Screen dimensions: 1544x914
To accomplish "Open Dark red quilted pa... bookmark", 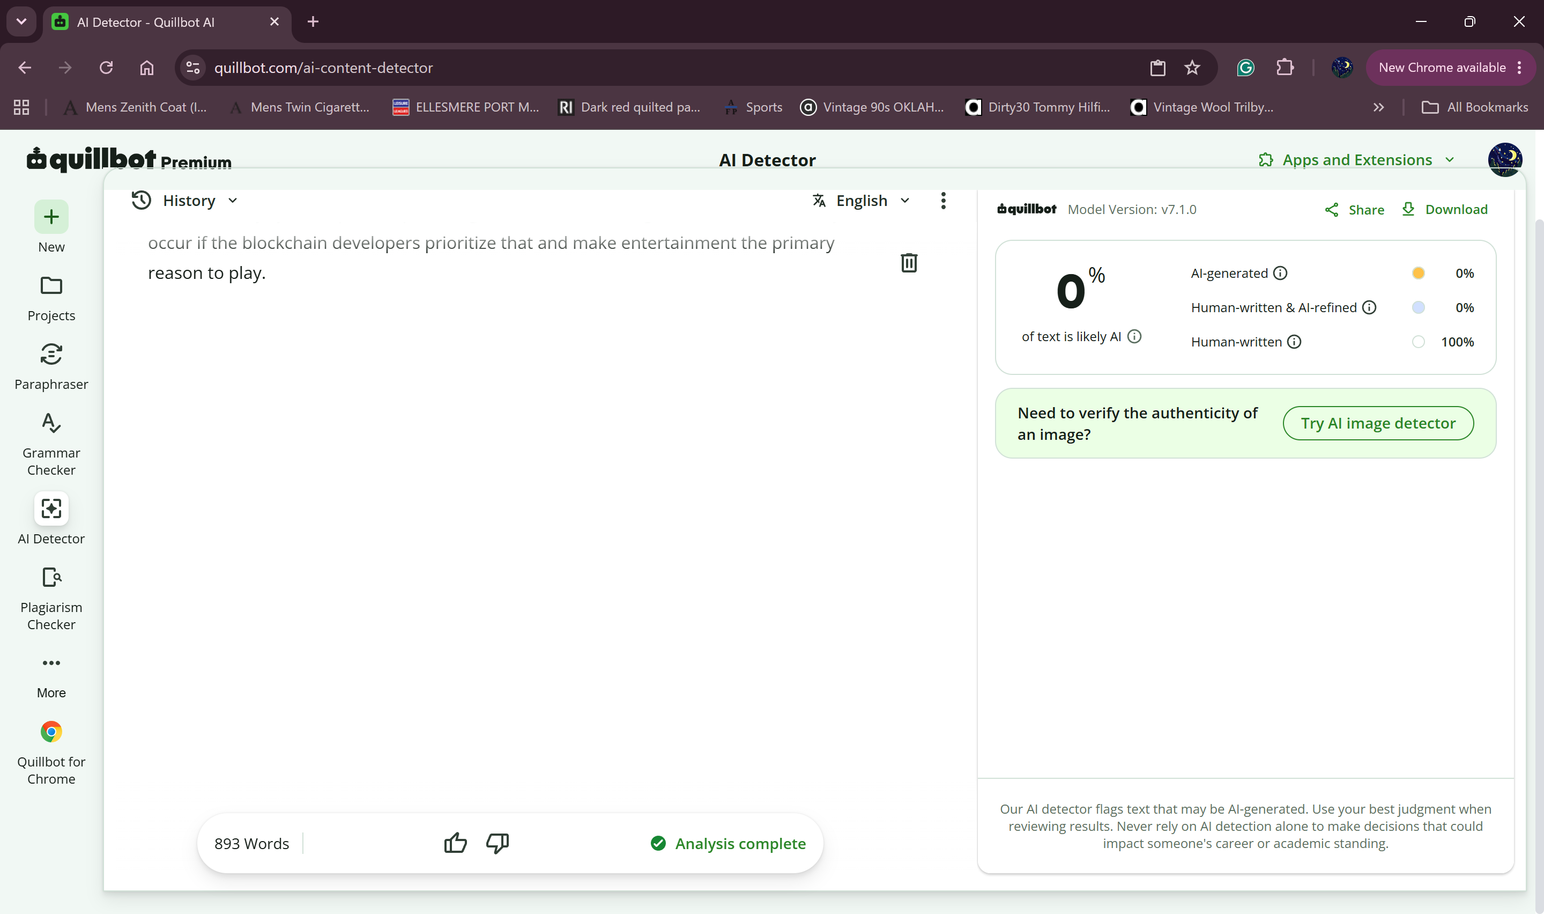I will click(629, 107).
